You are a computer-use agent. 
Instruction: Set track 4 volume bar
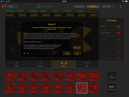(x=46, y=11)
